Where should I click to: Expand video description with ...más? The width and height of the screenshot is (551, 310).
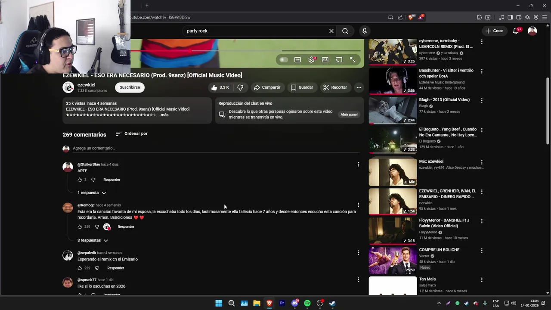pyautogui.click(x=163, y=115)
